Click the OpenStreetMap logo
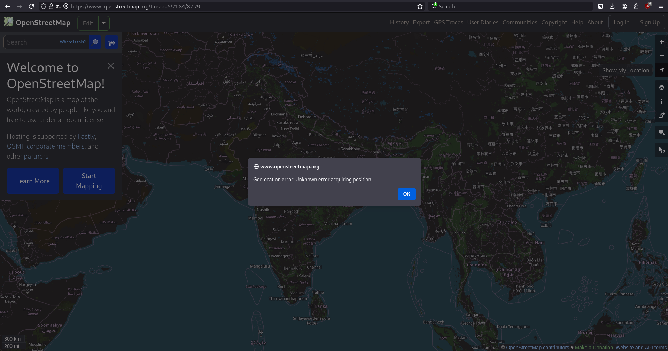This screenshot has height=351, width=668. [37, 23]
